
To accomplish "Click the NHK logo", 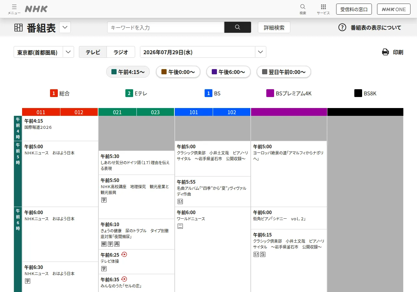I will click(36, 9).
